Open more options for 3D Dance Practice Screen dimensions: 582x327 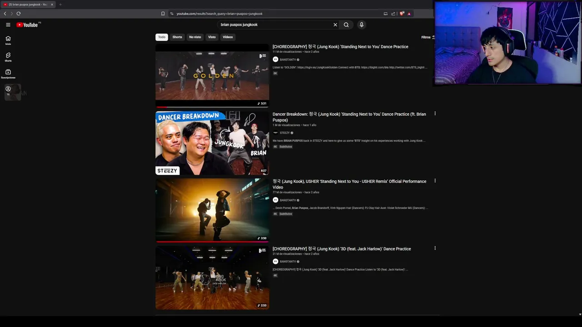tap(435, 248)
